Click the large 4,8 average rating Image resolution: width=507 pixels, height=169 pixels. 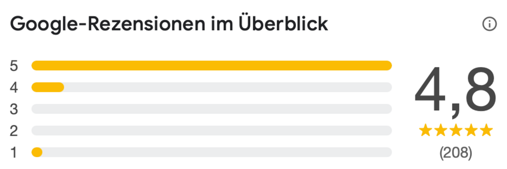456,90
